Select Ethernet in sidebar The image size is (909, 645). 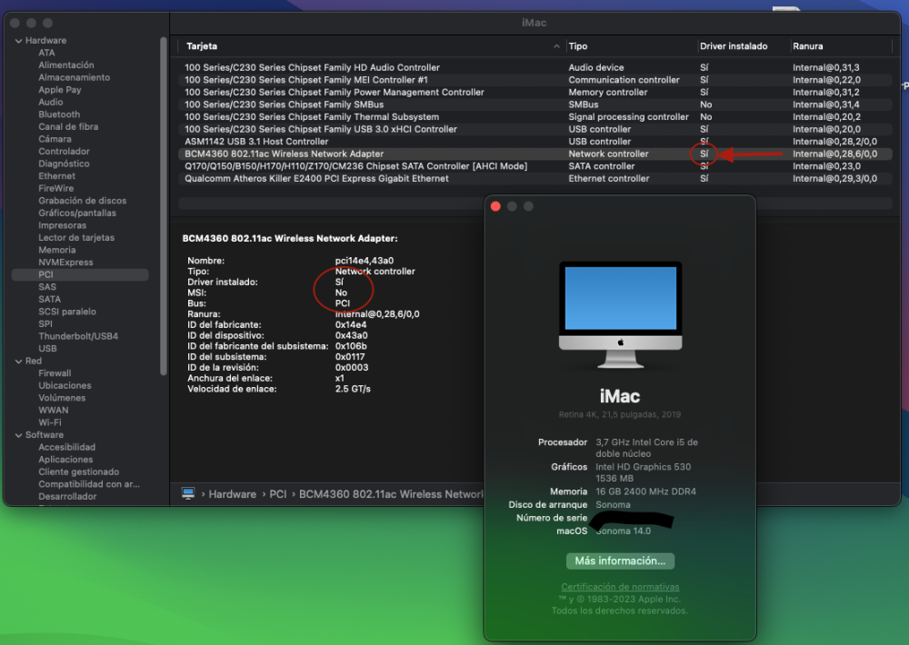tap(56, 176)
